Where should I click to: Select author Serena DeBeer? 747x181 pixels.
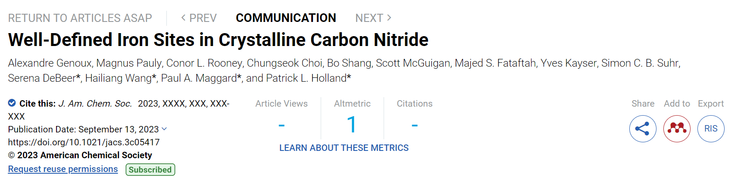pos(42,78)
